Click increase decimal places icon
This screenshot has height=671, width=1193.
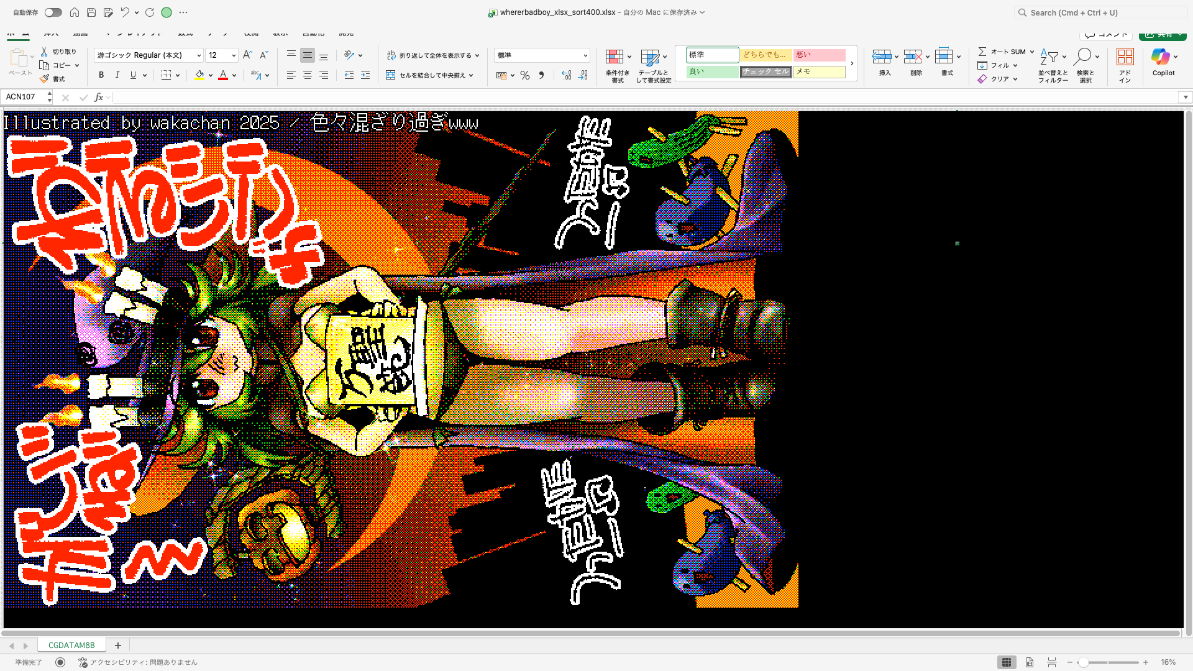(x=565, y=75)
